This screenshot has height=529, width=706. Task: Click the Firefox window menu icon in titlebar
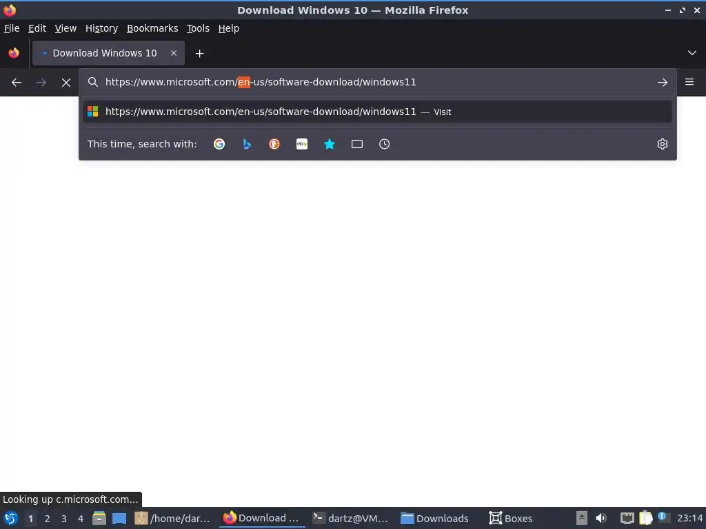[10, 10]
